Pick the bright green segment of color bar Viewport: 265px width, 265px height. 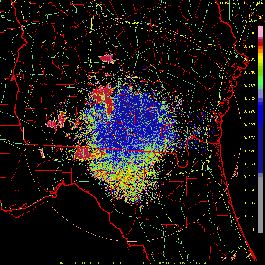click(260, 80)
